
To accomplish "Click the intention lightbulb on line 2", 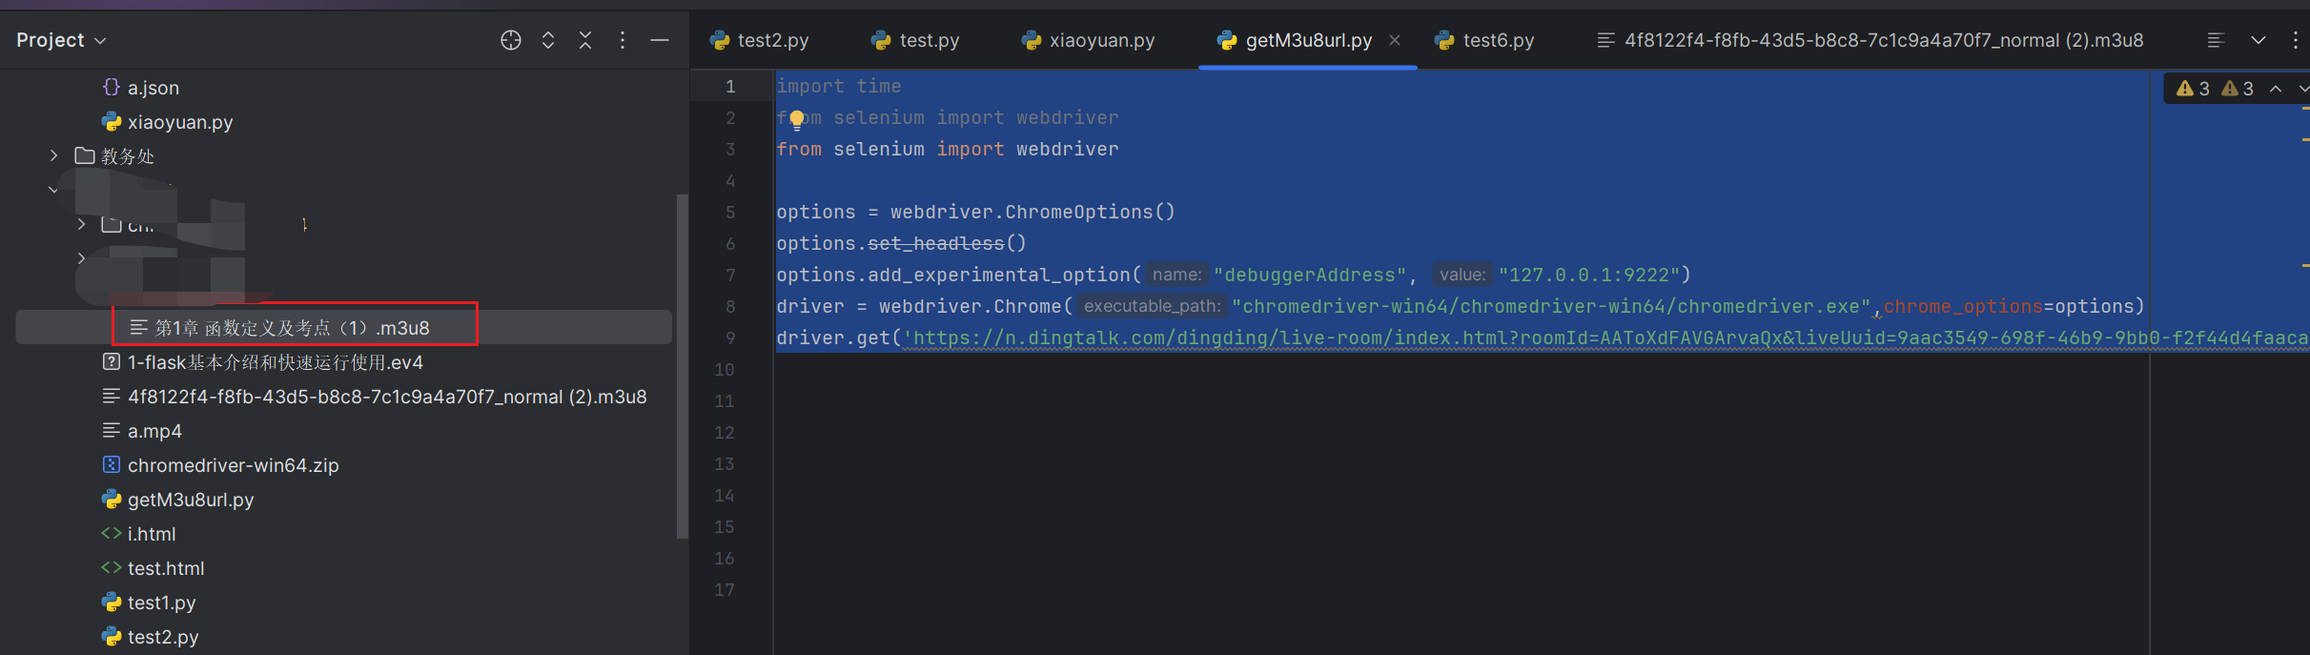I will coord(797,119).
